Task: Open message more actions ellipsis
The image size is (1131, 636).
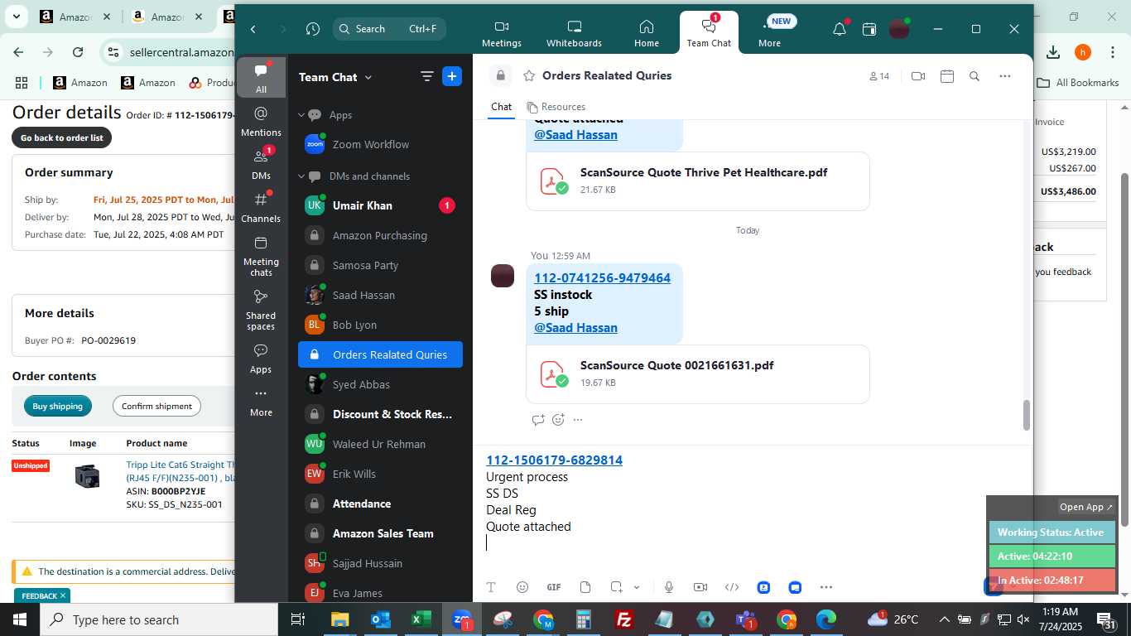Action: 578,420
